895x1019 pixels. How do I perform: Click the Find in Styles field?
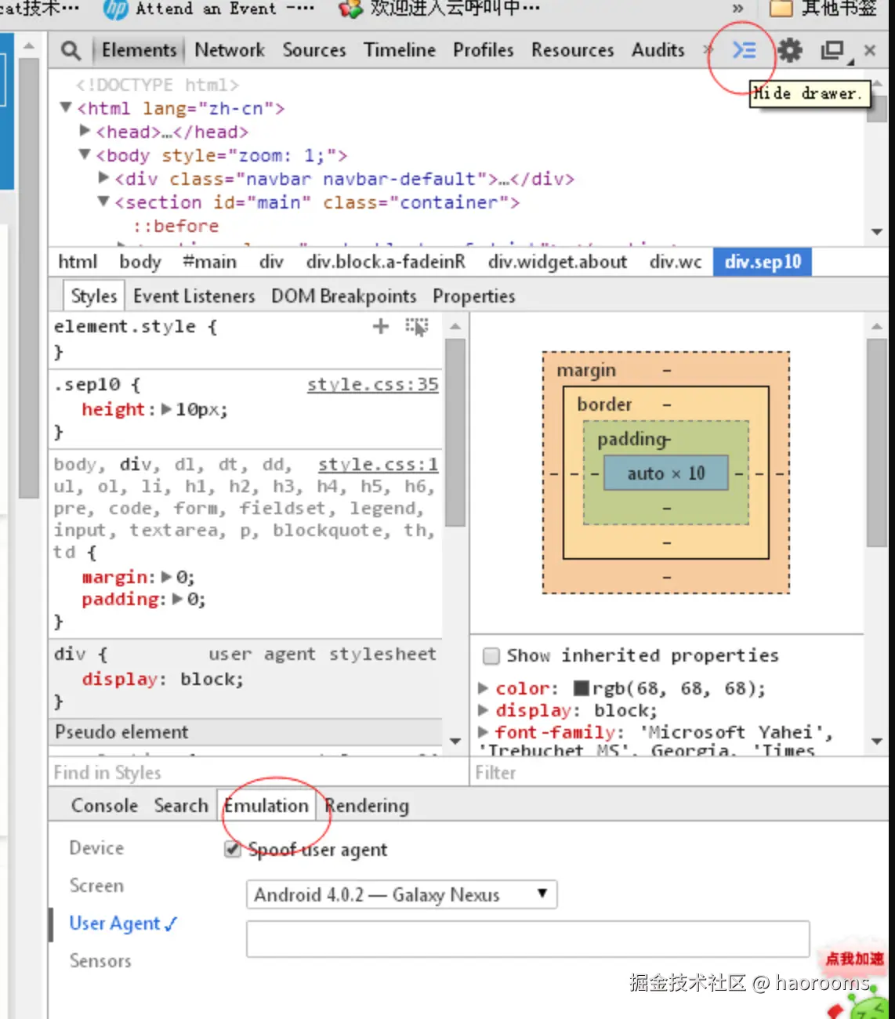tap(259, 773)
